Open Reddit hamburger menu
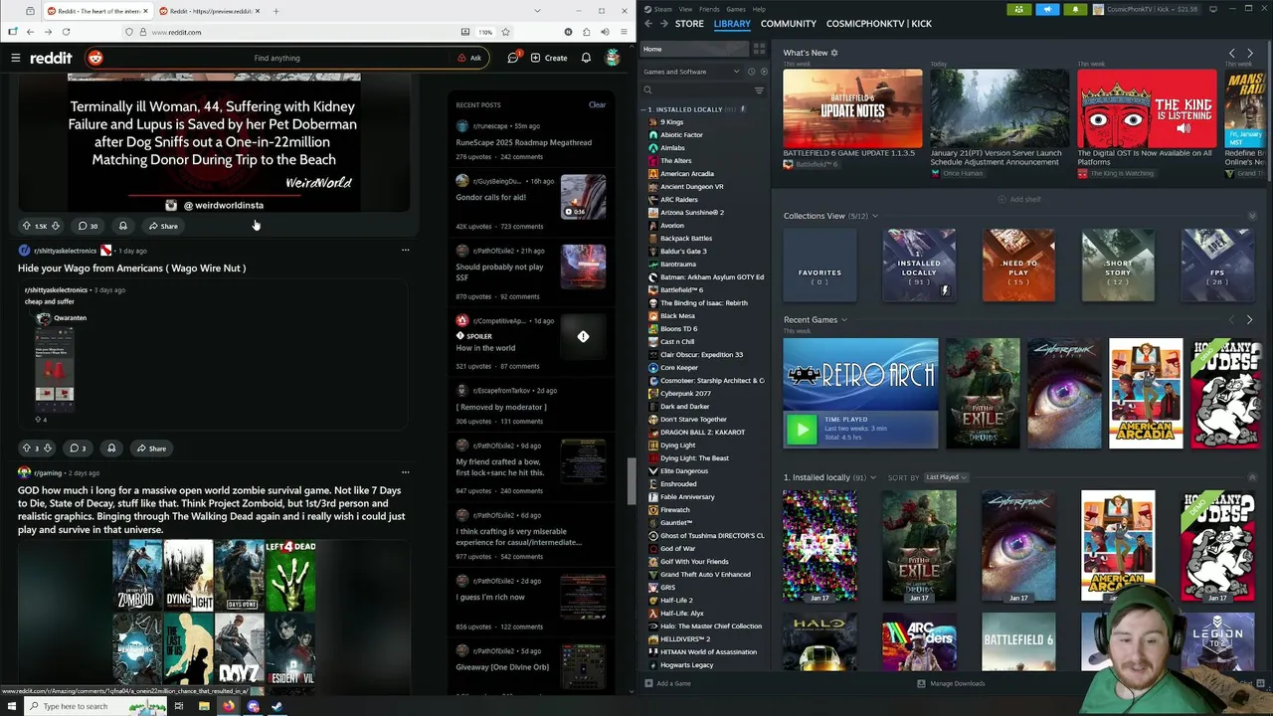This screenshot has width=1273, height=716. click(x=16, y=58)
